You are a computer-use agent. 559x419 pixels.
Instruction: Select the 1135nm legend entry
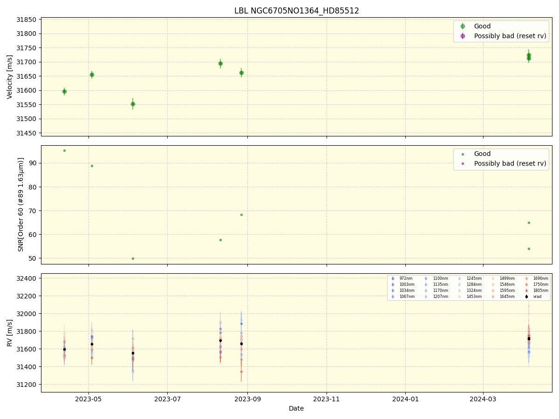(436, 284)
